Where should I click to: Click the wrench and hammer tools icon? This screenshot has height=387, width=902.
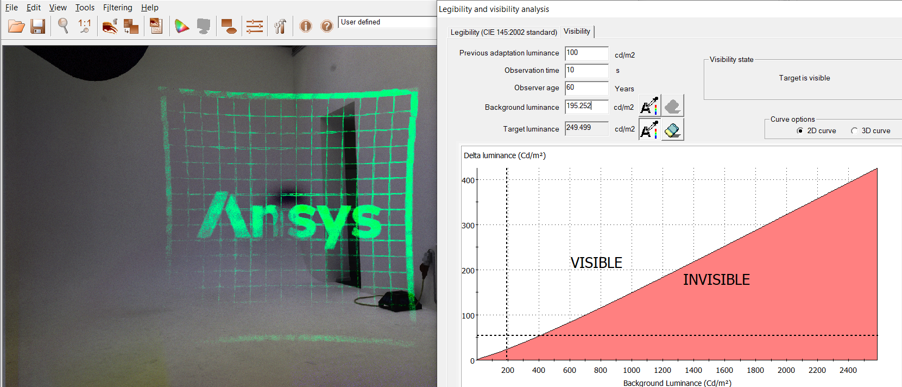(x=280, y=26)
